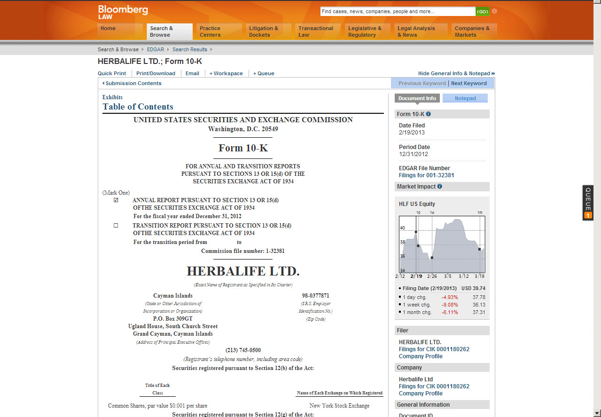
Task: Go back to Search Results breadcrumb
Action: [189, 49]
